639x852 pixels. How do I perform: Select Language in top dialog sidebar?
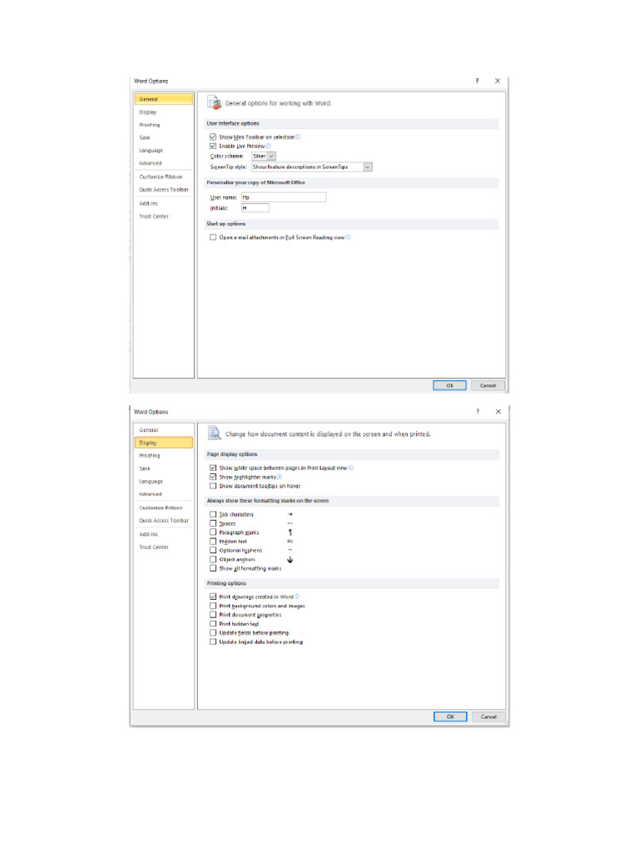pos(164,150)
